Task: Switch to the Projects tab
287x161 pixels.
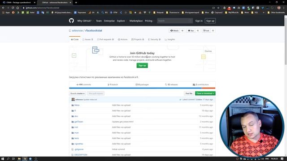Action: coord(138,39)
